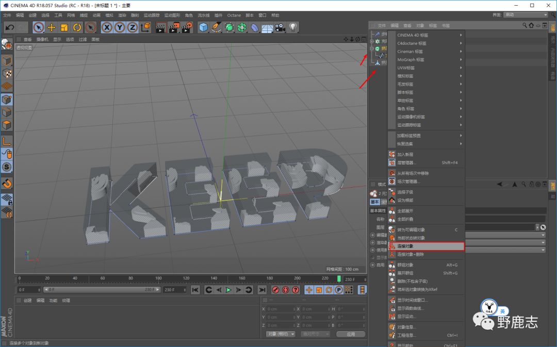Viewport: 557px width, 347px height.
Task: Select the Move tool in the toolbar
Action: 52,27
